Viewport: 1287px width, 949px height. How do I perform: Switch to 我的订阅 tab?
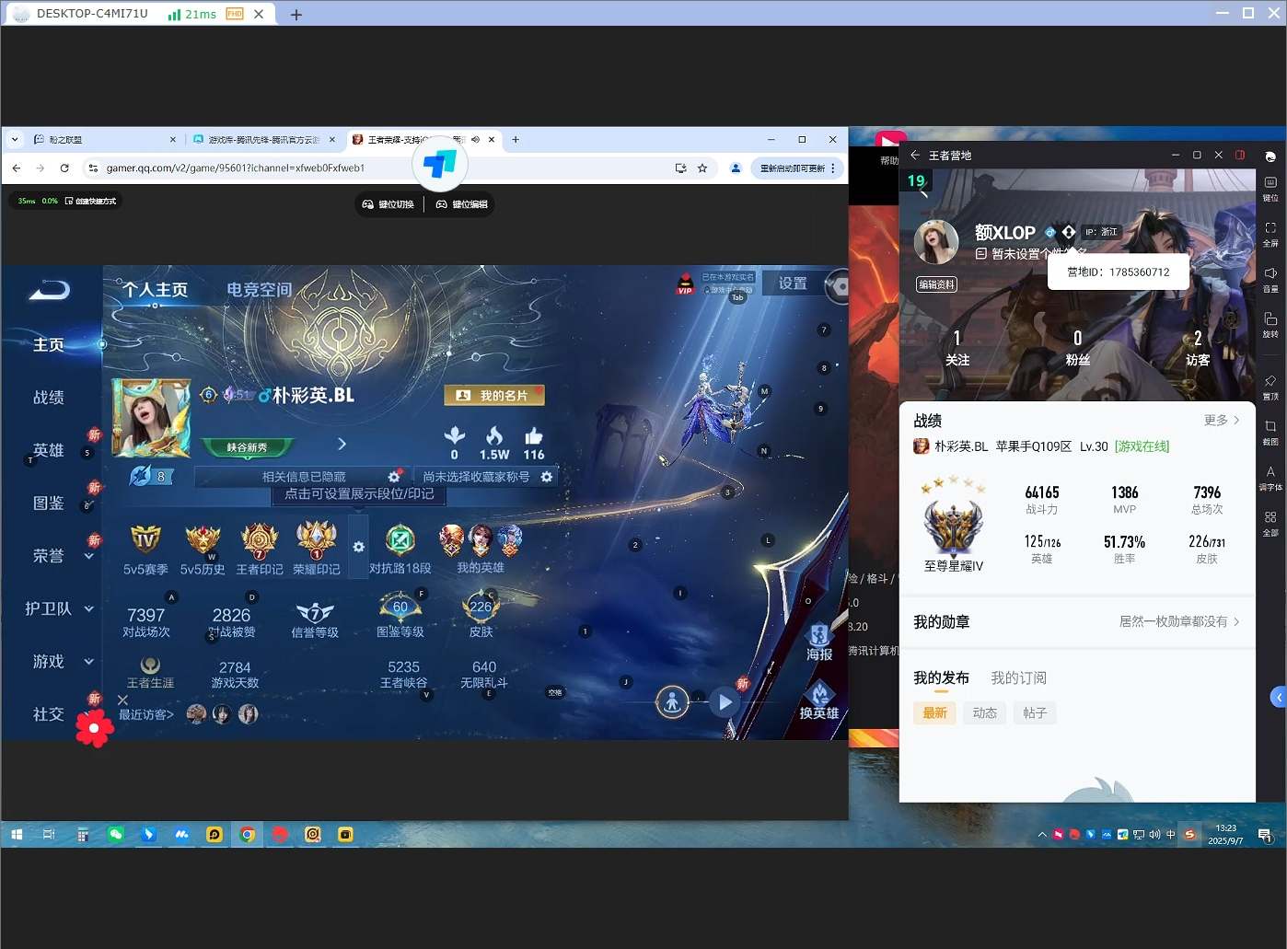(x=1018, y=678)
